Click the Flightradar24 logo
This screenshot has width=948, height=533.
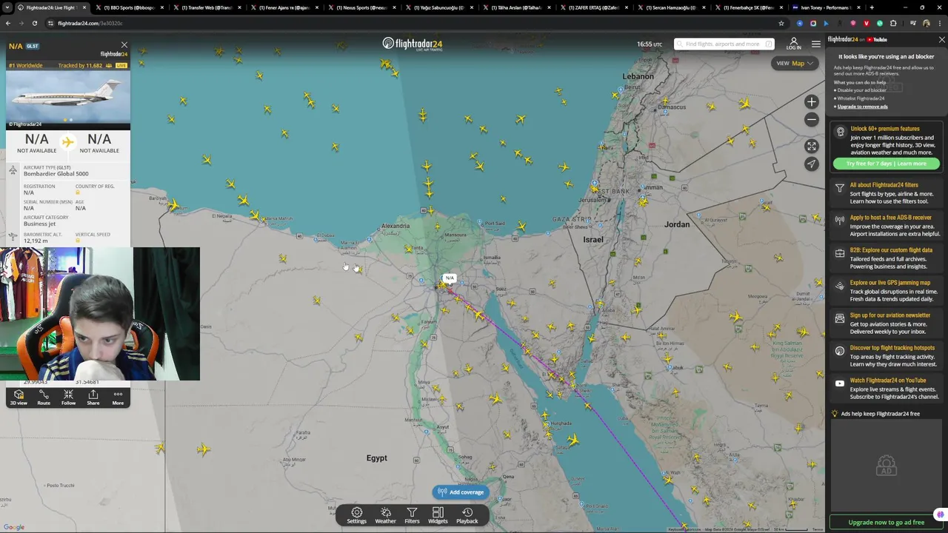pyautogui.click(x=413, y=44)
